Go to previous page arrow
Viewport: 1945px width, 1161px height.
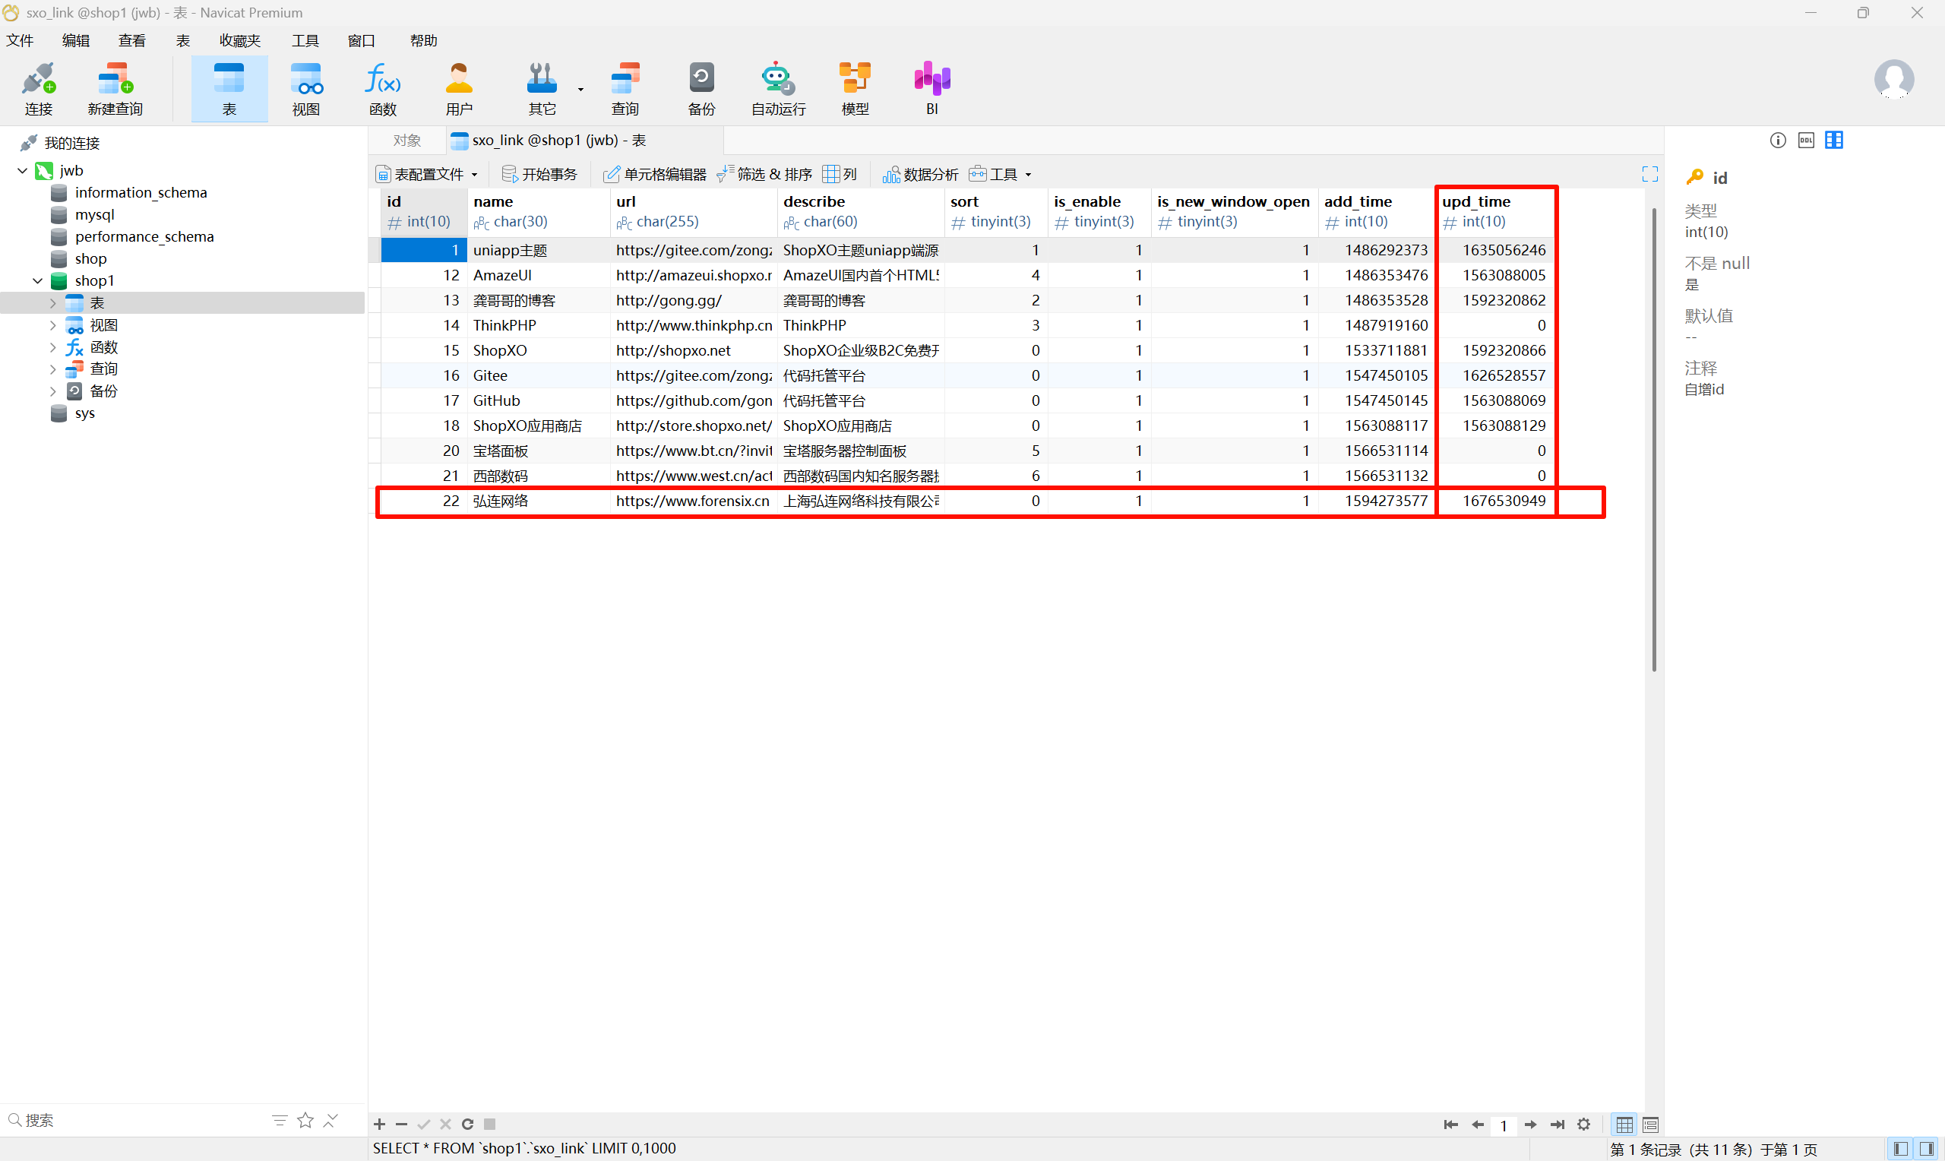1477,1125
